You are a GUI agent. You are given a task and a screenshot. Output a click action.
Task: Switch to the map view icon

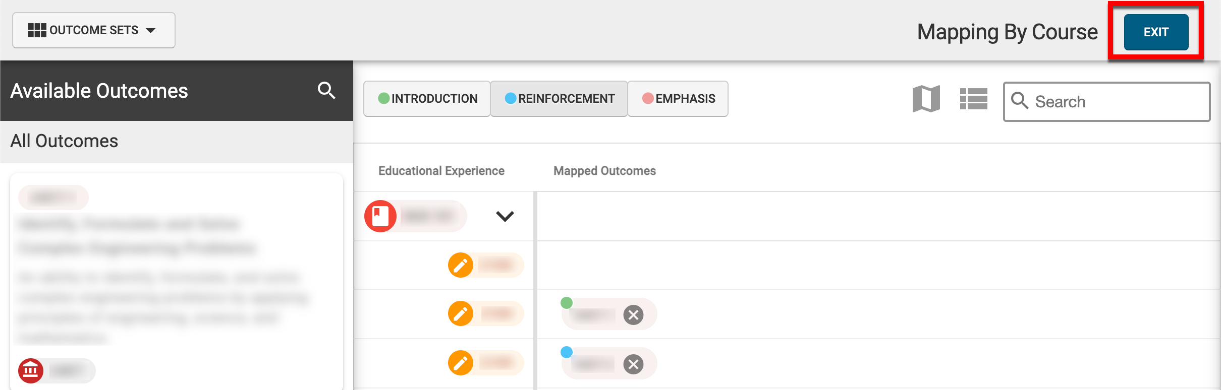tap(926, 99)
